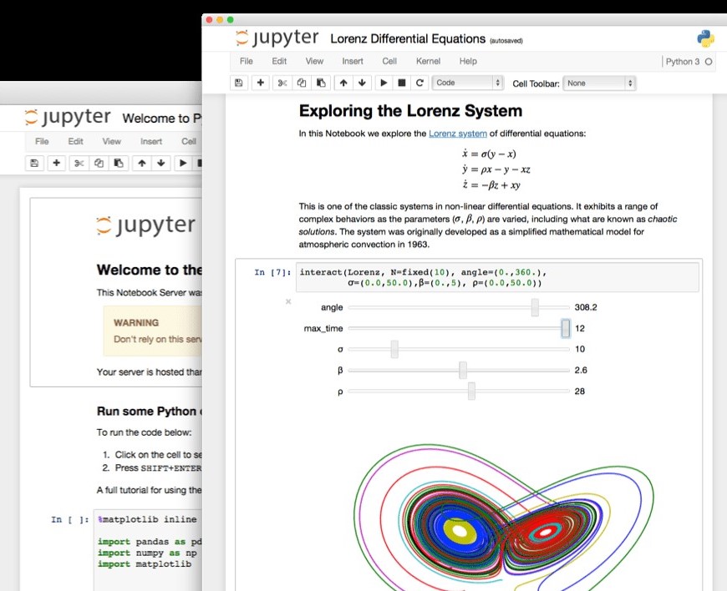Screen dimensions: 727x591
Task: Dismiss the interact widget with the x control
Action: coord(287,302)
